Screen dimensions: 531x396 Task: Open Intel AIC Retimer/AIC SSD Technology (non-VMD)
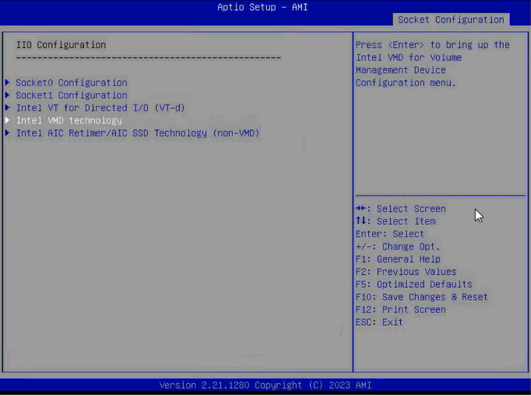pos(138,133)
